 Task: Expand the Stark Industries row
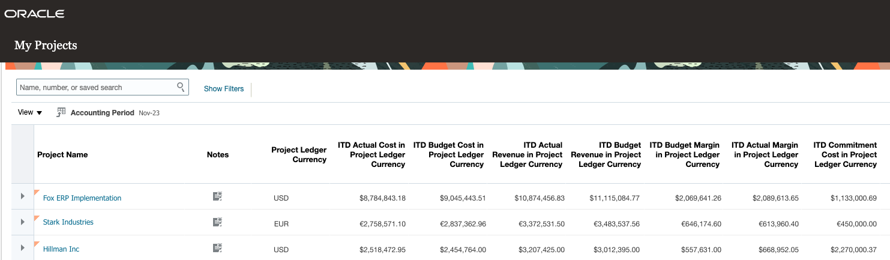coord(23,222)
